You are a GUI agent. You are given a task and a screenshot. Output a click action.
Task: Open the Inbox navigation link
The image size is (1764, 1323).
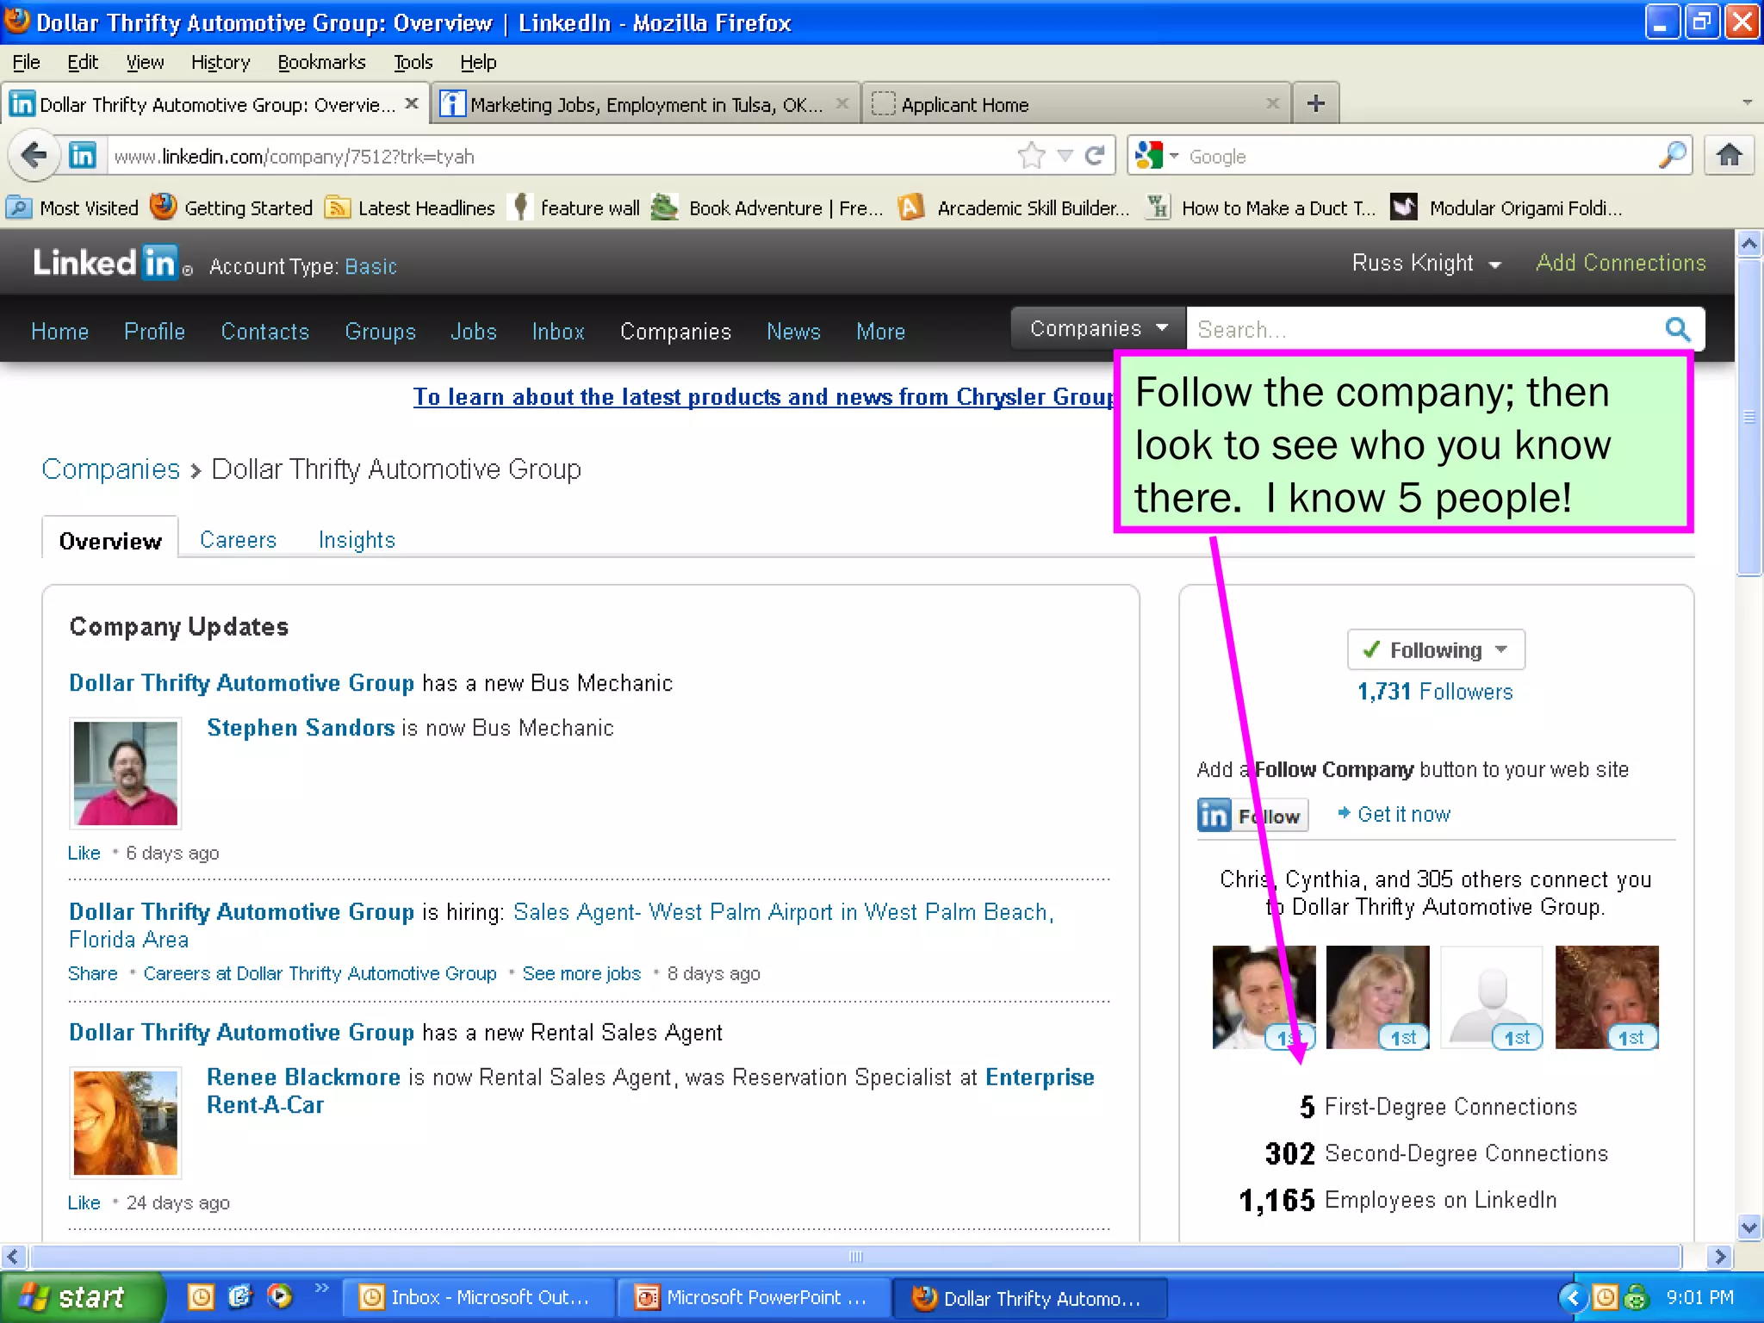coord(558,332)
